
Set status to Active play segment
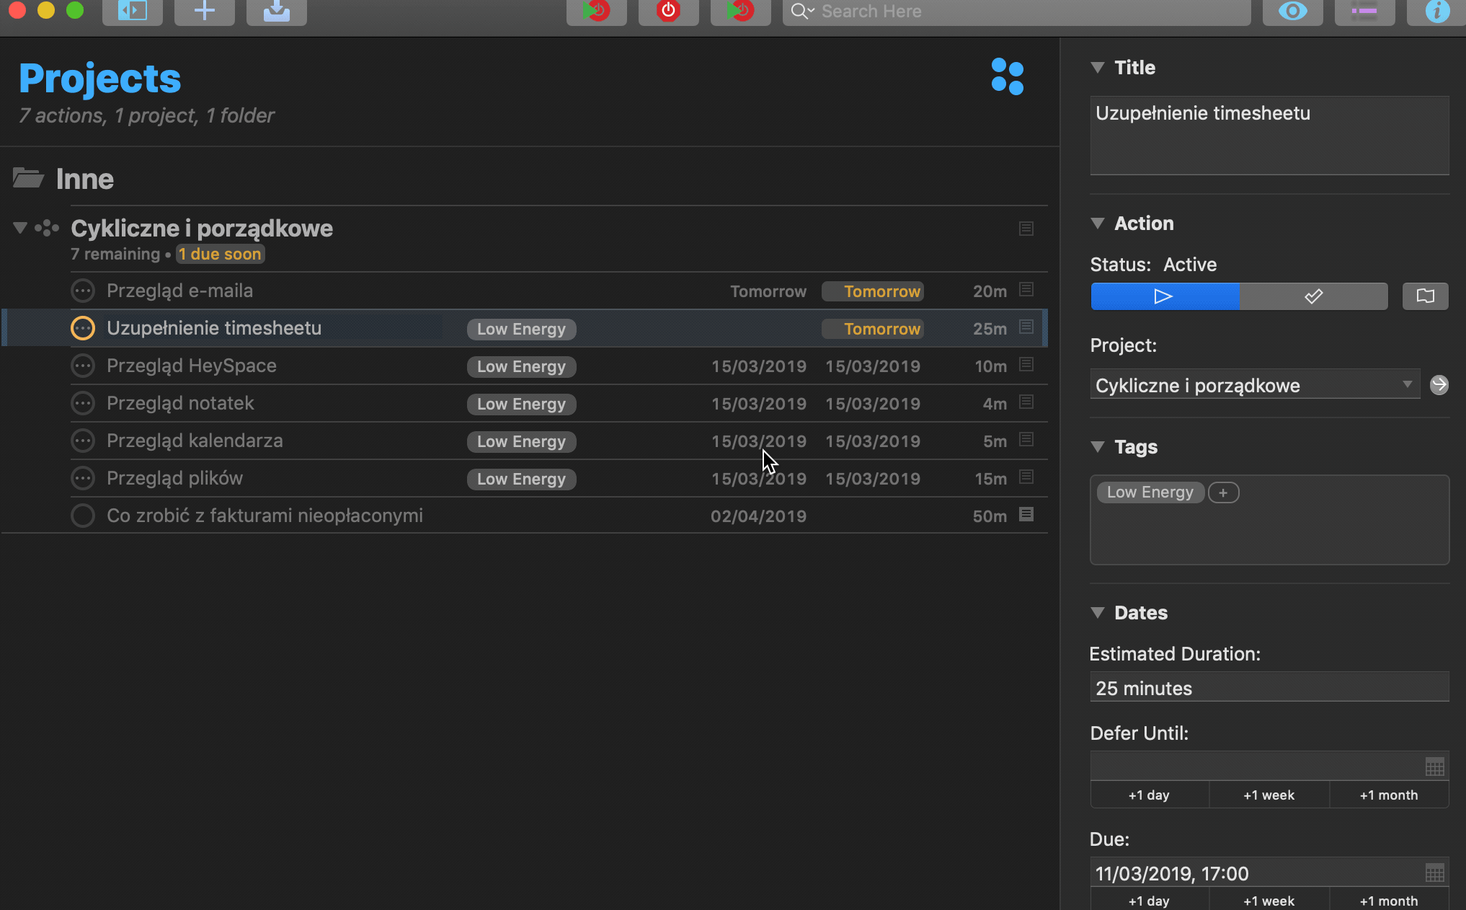pyautogui.click(x=1165, y=296)
